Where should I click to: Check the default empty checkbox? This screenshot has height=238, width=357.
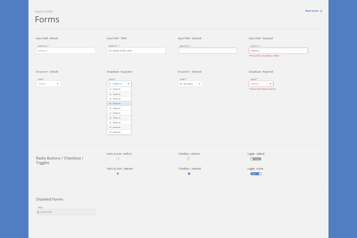pyautogui.click(x=189, y=159)
